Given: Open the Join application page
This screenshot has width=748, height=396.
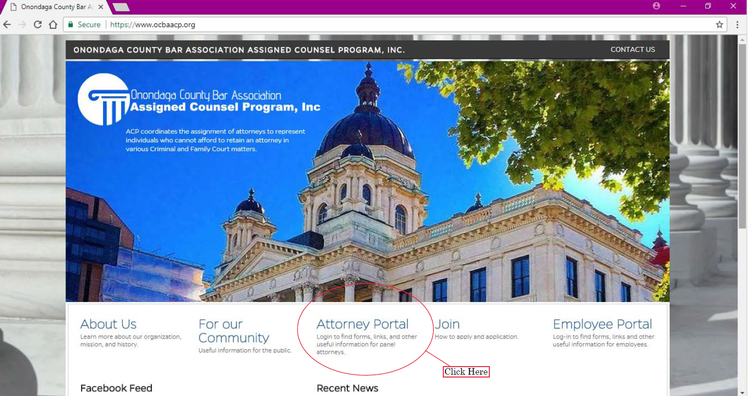Looking at the screenshot, I should (447, 324).
